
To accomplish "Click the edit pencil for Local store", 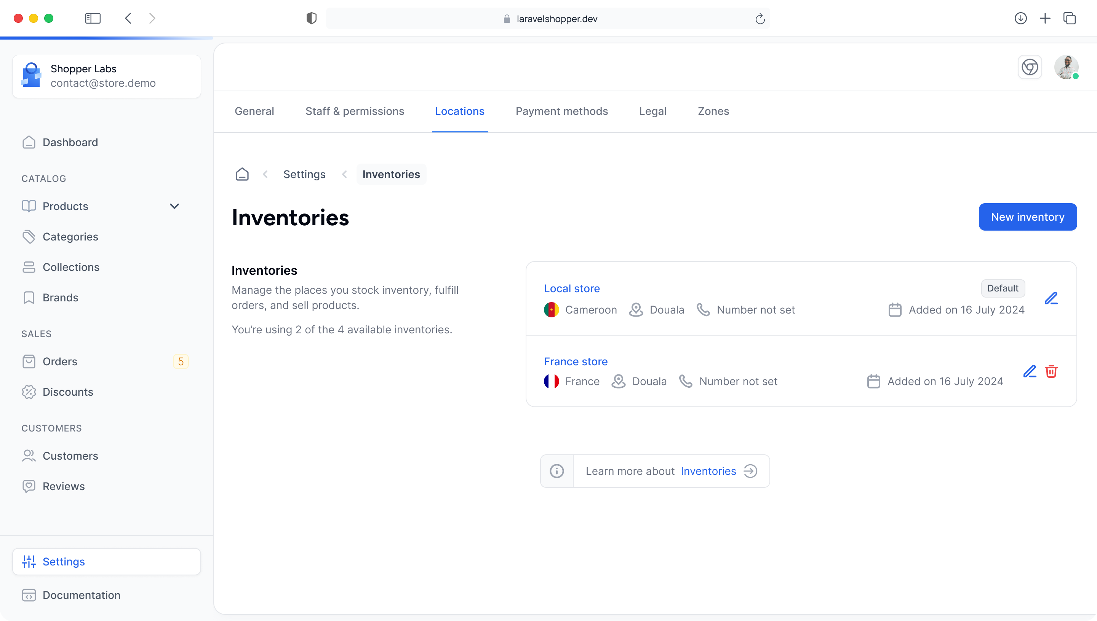I will 1051,298.
